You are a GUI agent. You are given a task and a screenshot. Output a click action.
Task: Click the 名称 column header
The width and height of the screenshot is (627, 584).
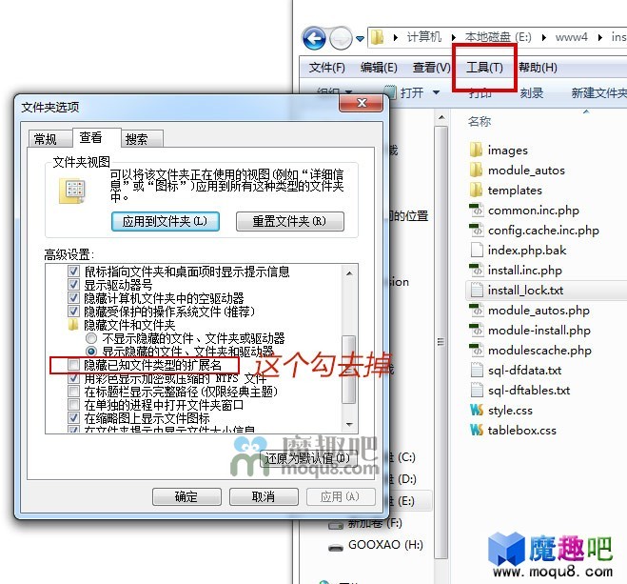coord(479,121)
